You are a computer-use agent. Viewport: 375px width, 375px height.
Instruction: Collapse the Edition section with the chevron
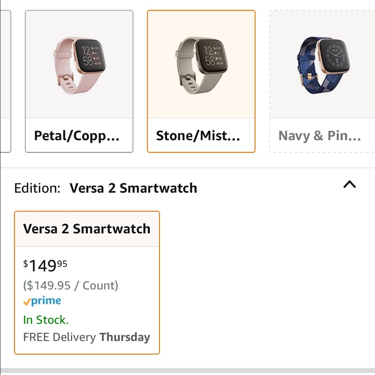pos(349,184)
